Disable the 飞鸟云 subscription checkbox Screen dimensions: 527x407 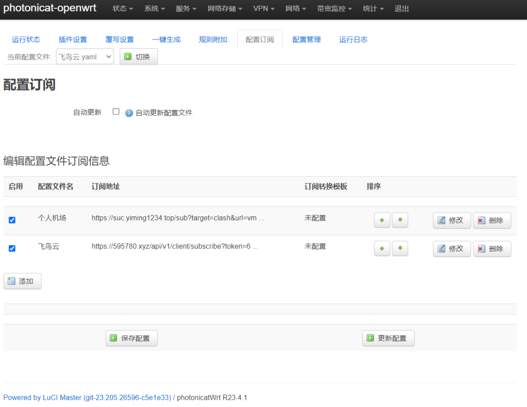[12, 248]
